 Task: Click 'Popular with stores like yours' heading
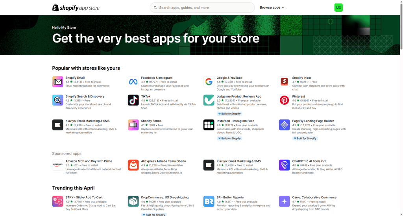pos(86,68)
